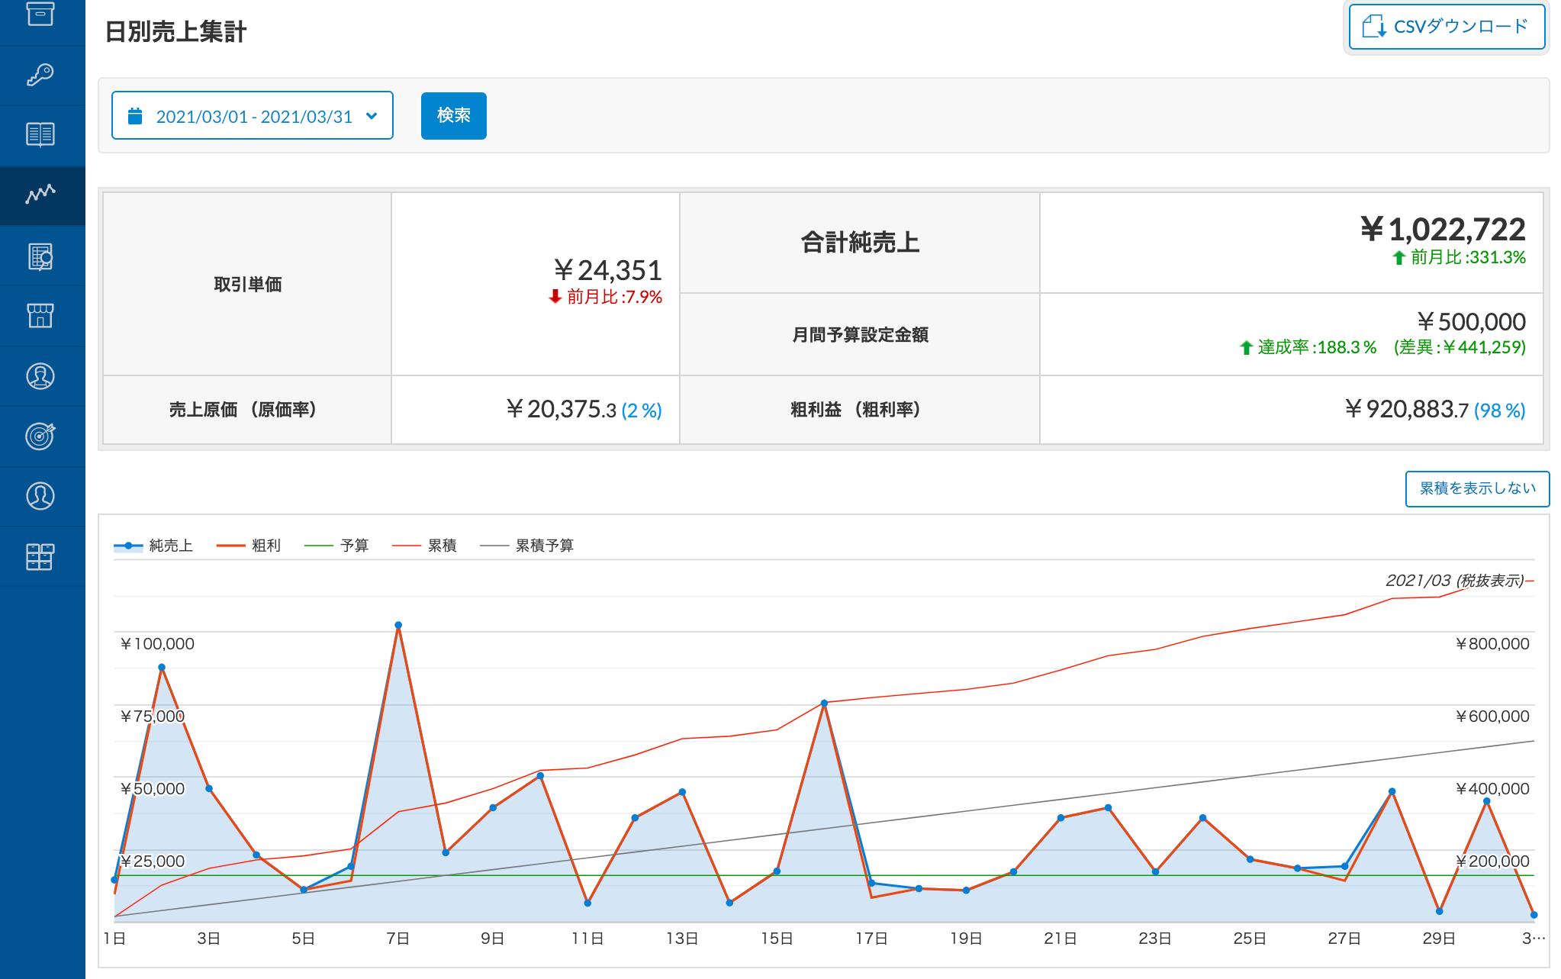Click the 前月比:7.9% decrease indicator
The width and height of the screenshot is (1561, 979).
tap(605, 297)
